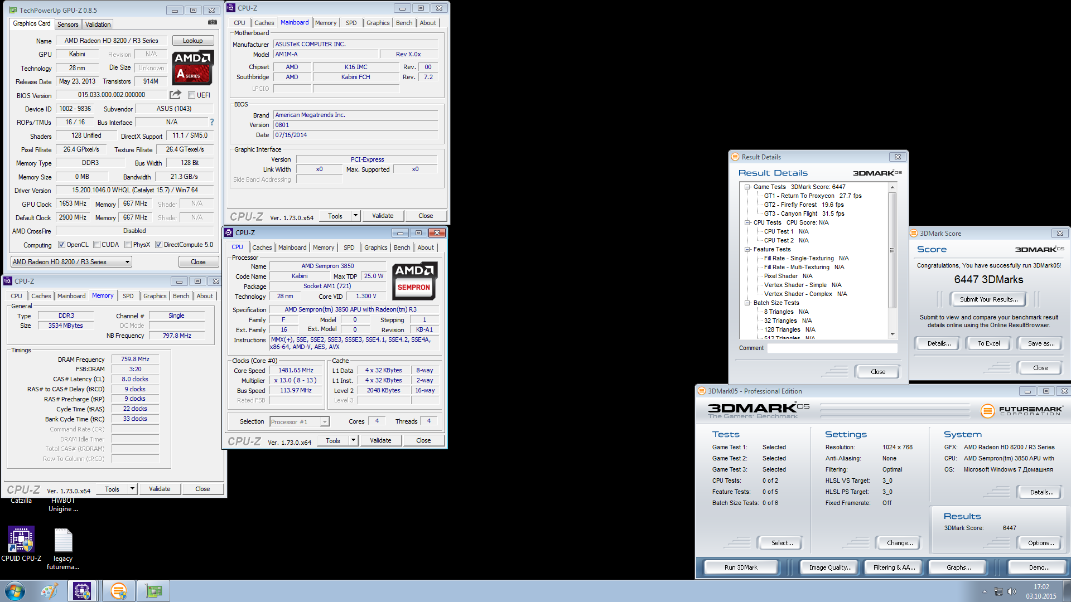Open the CPUID CPU-Z desktop shortcut
Viewport: 1071px width, 602px height.
21,543
